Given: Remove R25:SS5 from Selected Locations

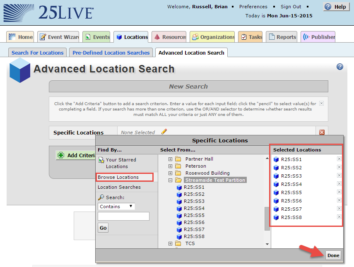Looking at the screenshot, I should pyautogui.click(x=339, y=192).
